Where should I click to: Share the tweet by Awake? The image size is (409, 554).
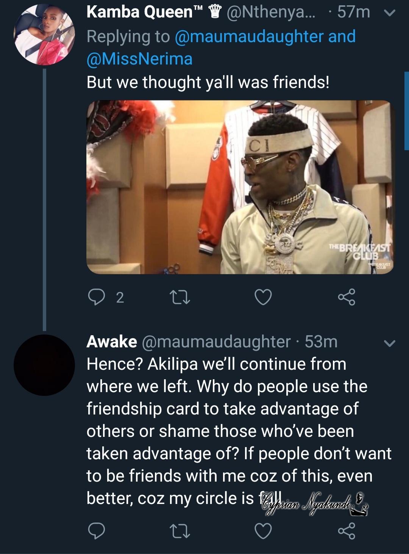(347, 531)
